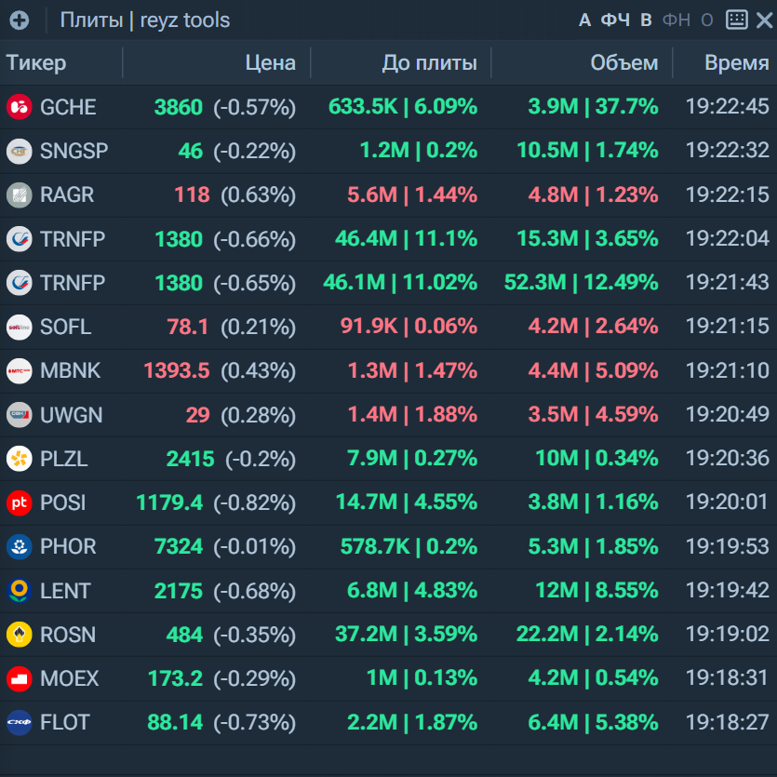
Task: Click the RAGR company logo
Action: [x=20, y=194]
